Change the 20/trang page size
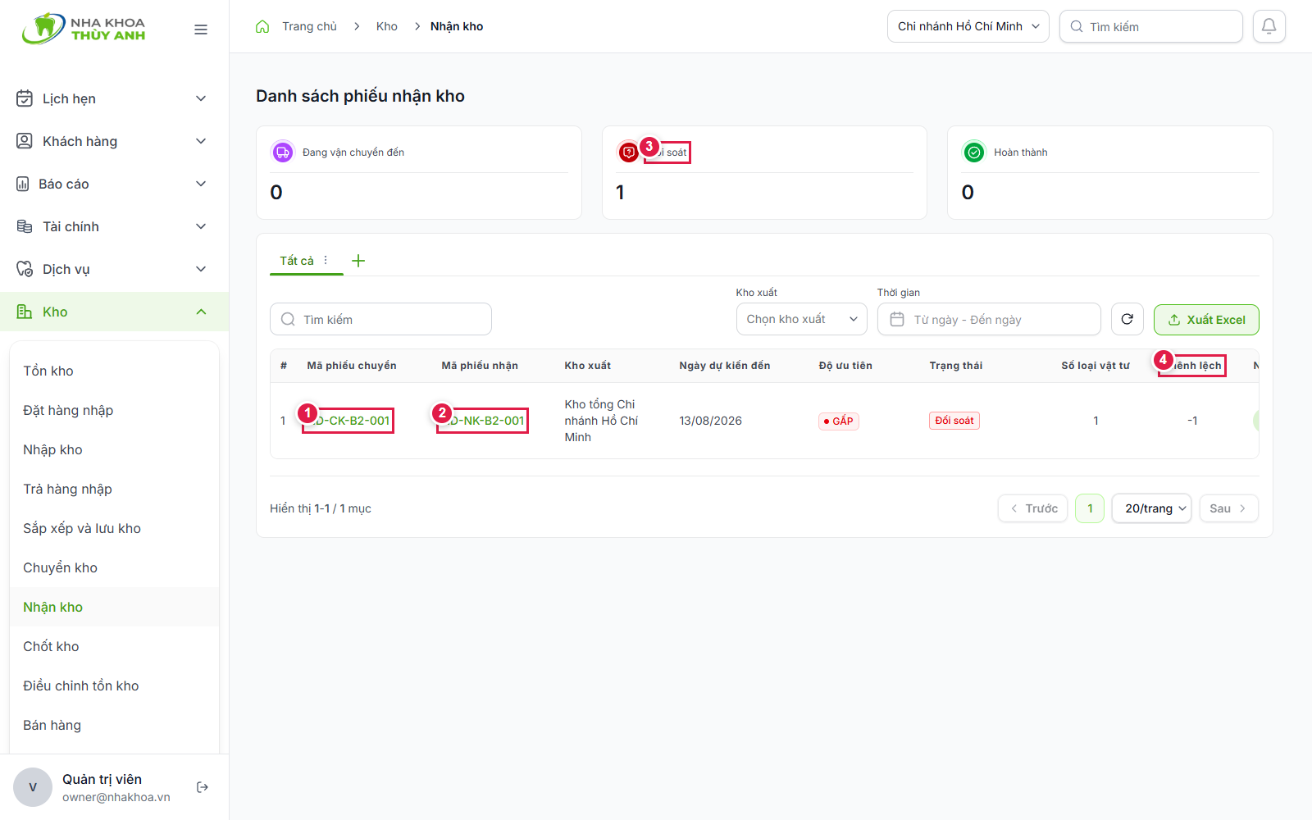This screenshot has width=1312, height=820. 1151,508
